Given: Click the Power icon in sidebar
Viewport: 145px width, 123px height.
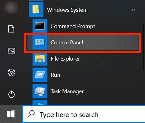Looking at the screenshot, I should click(11, 94).
